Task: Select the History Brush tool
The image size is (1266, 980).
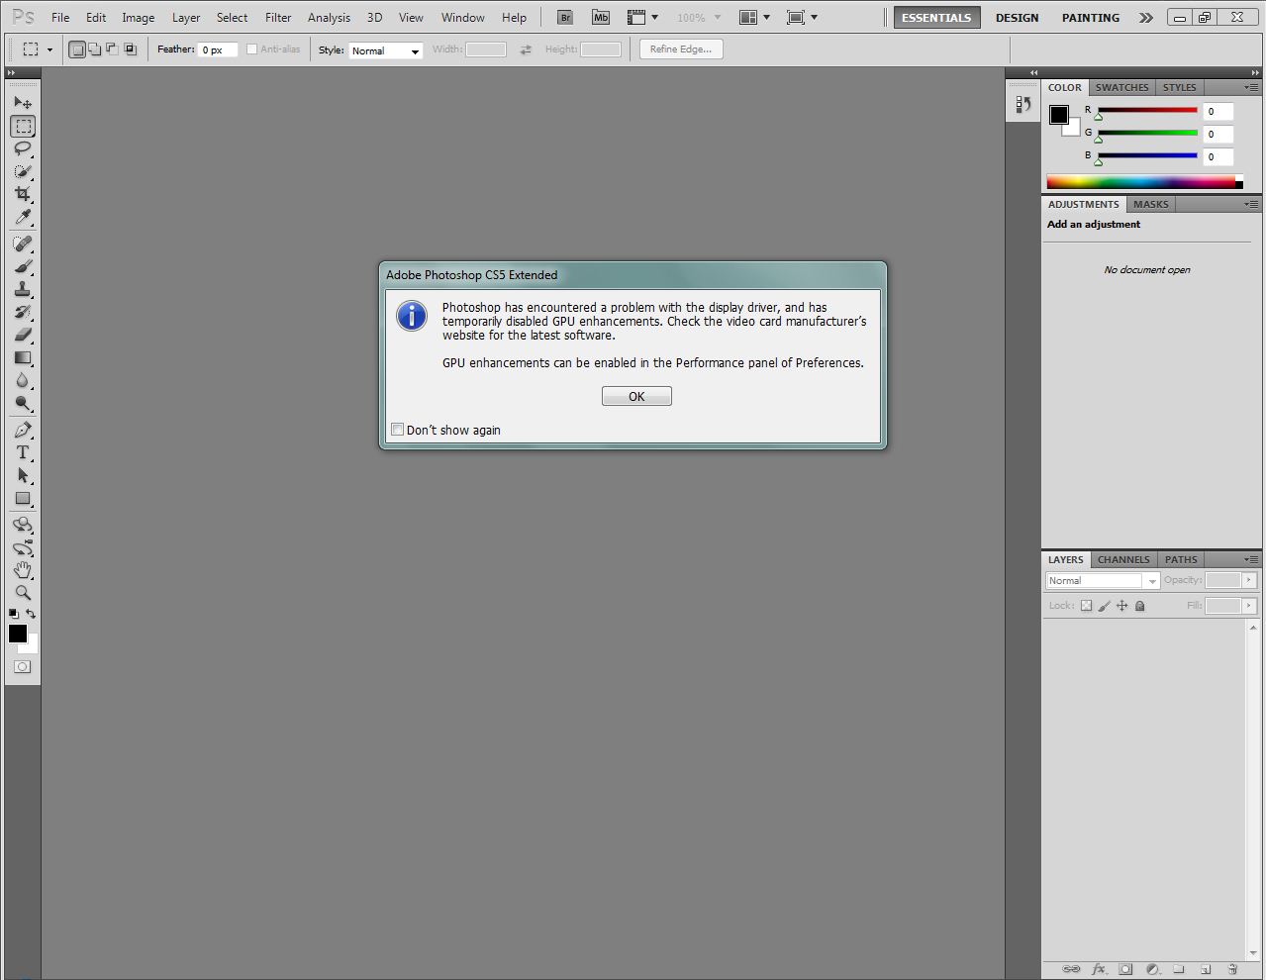Action: point(23,312)
